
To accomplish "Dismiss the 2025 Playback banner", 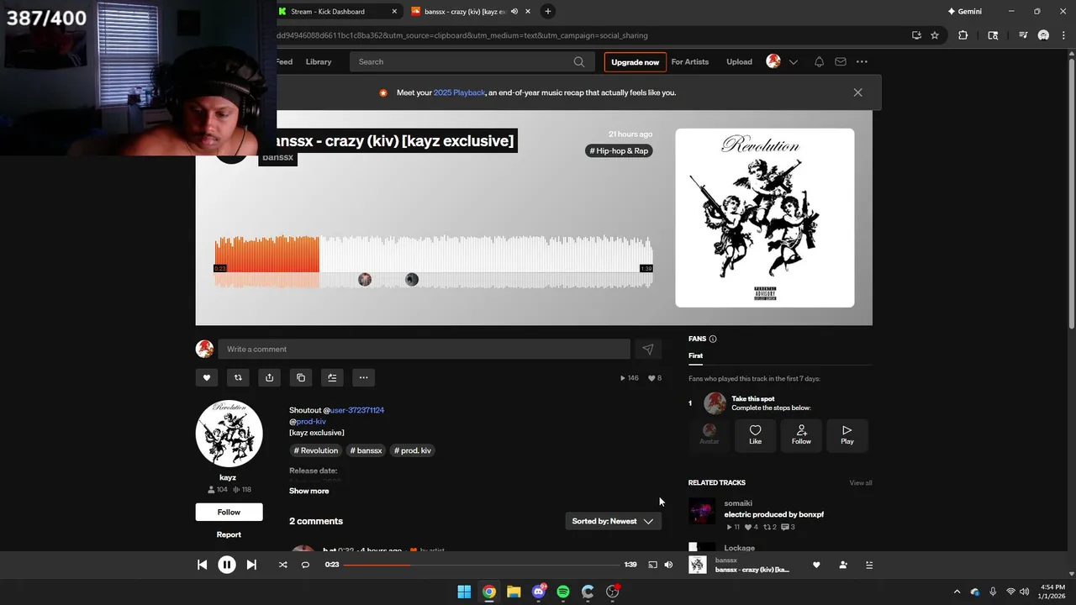I will coord(857,92).
